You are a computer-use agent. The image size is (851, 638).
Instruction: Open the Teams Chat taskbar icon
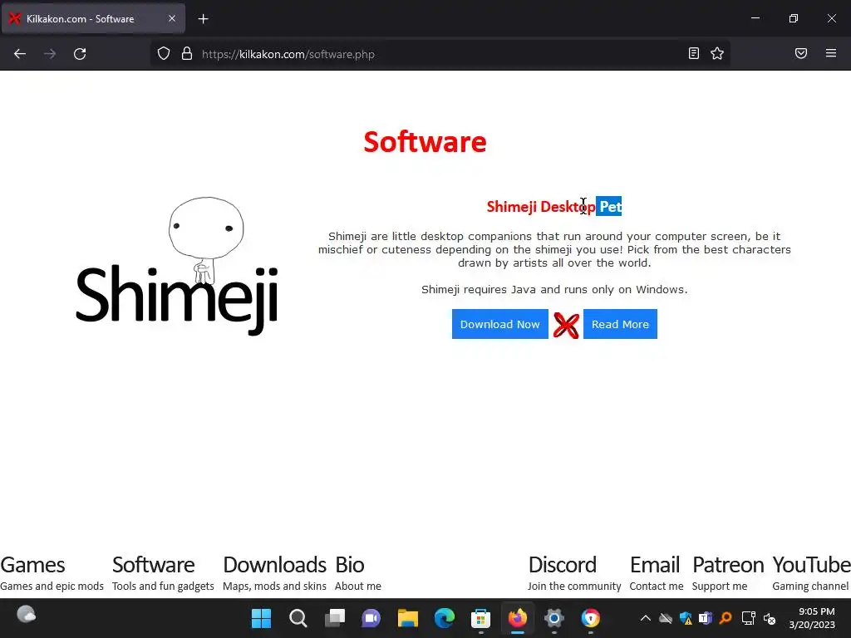pos(371,618)
